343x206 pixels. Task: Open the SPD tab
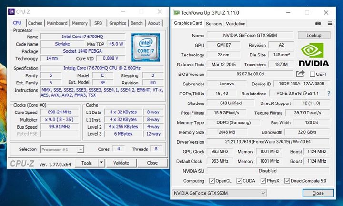click(98, 23)
